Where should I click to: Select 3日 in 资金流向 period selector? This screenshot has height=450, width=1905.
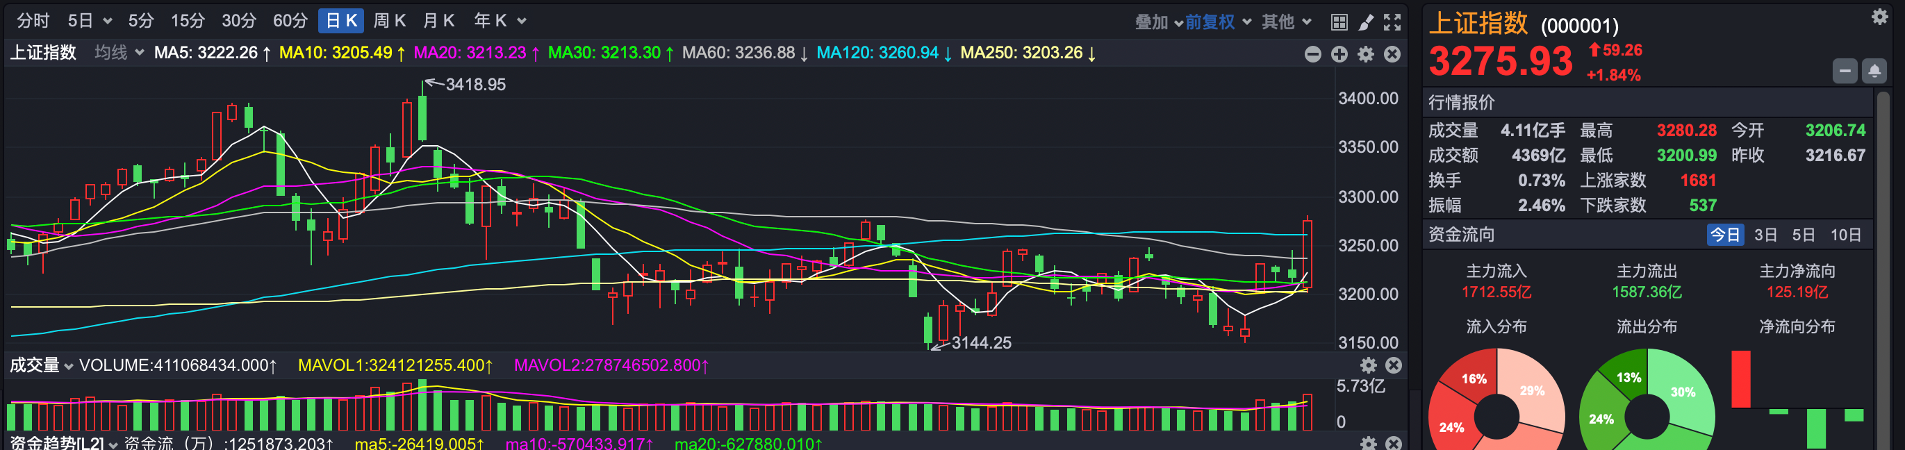[1765, 235]
